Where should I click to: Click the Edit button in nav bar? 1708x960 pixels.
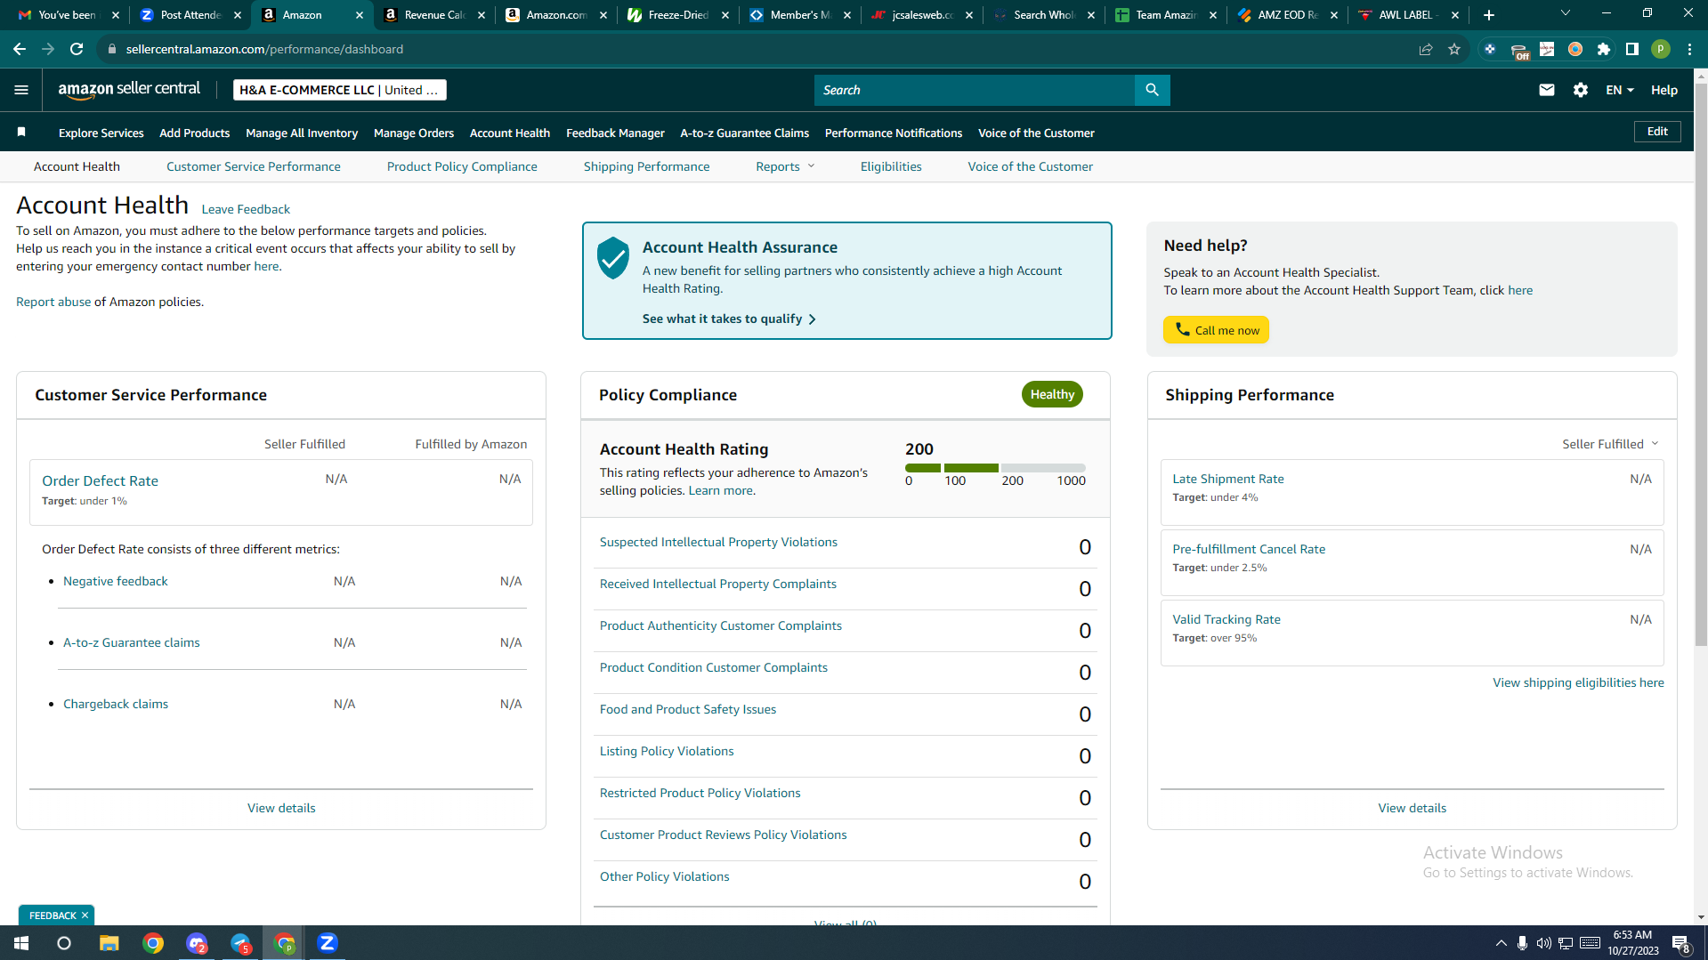tap(1657, 132)
